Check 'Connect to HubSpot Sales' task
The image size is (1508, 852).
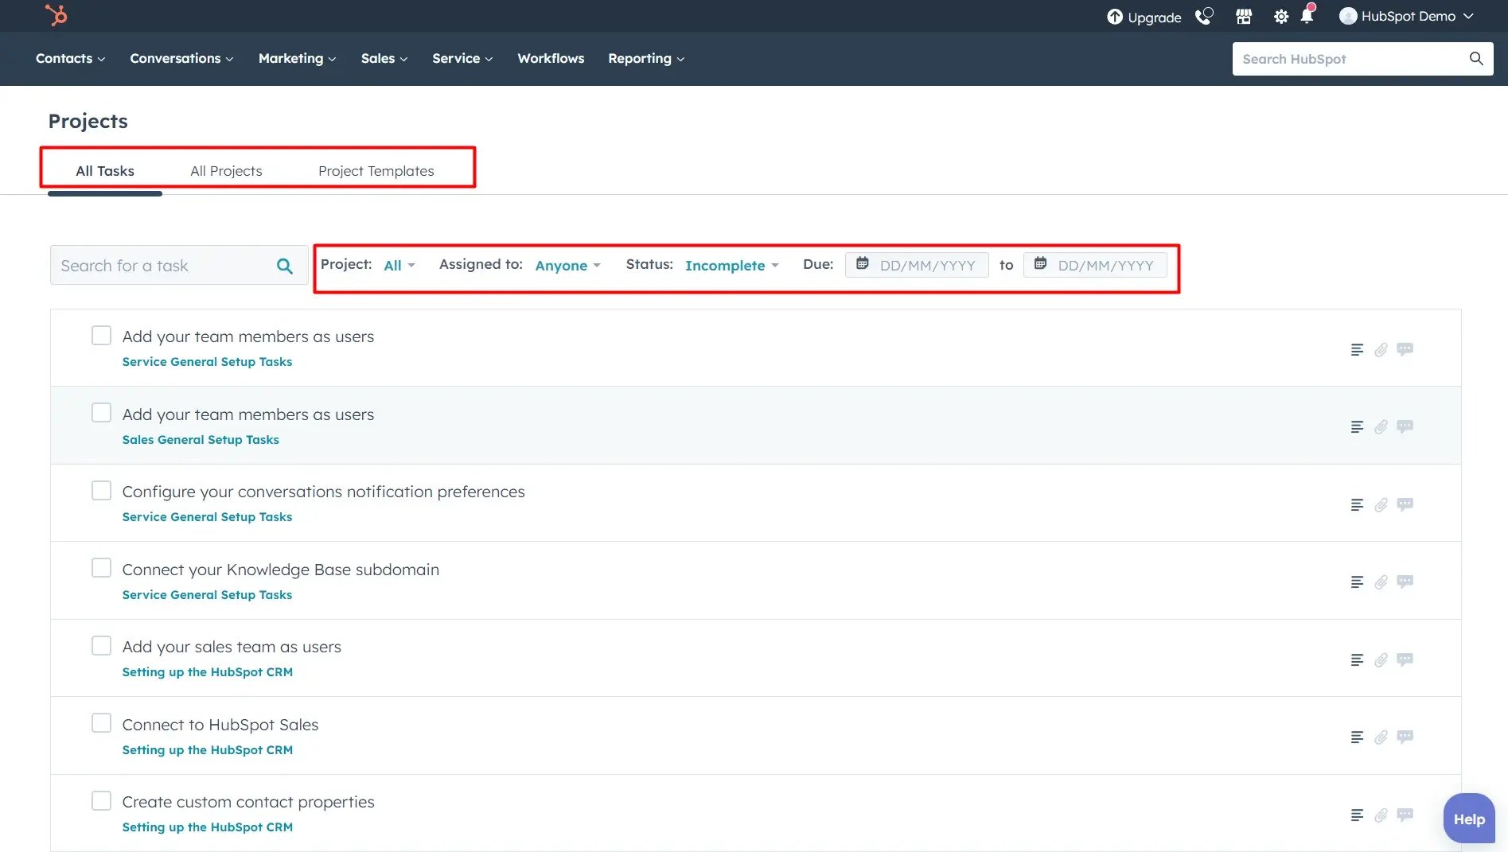[101, 722]
